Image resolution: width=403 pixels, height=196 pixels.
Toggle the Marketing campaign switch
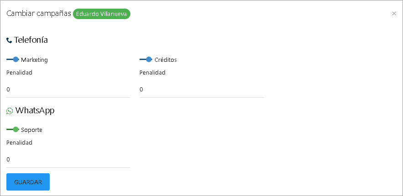point(13,60)
